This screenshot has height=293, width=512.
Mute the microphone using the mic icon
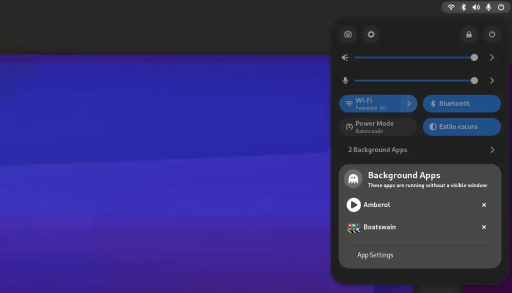(x=345, y=81)
